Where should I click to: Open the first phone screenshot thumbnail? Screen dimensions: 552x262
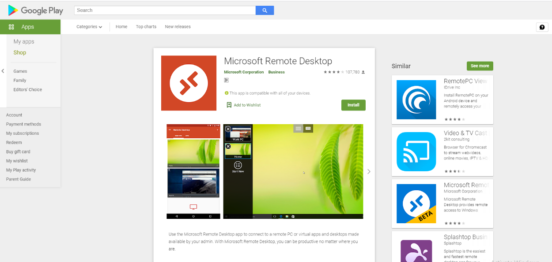pyautogui.click(x=193, y=172)
